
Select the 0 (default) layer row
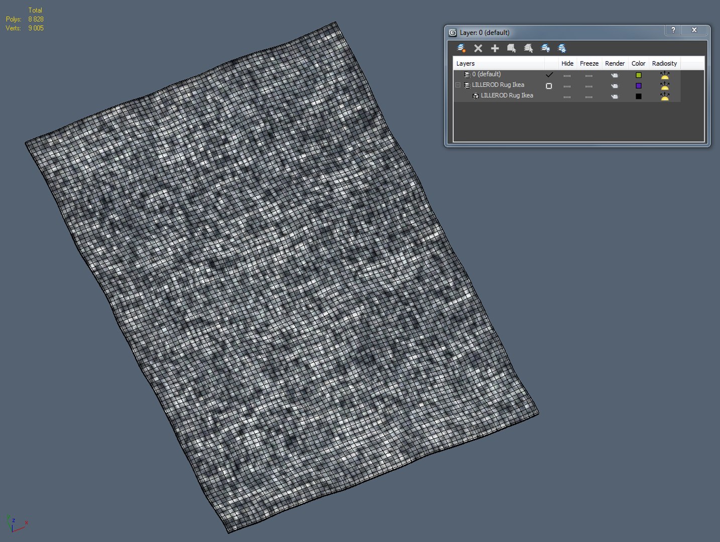567,75
